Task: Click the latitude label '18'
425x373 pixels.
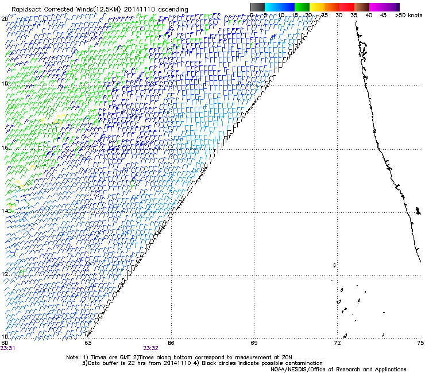Action: (5, 83)
